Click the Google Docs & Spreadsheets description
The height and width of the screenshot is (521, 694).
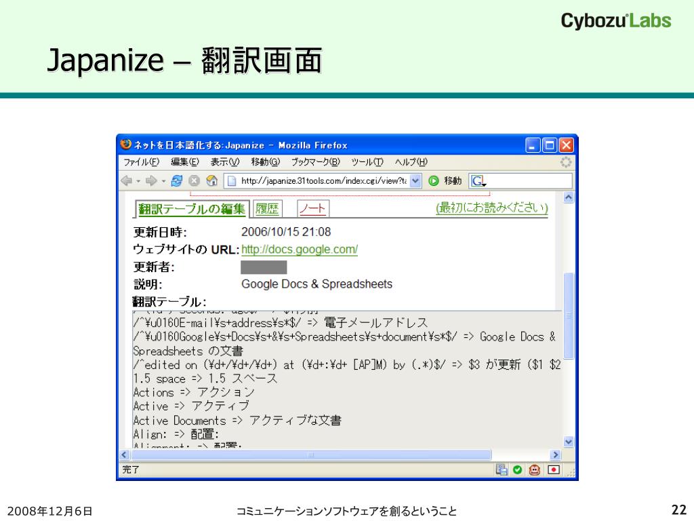click(317, 284)
